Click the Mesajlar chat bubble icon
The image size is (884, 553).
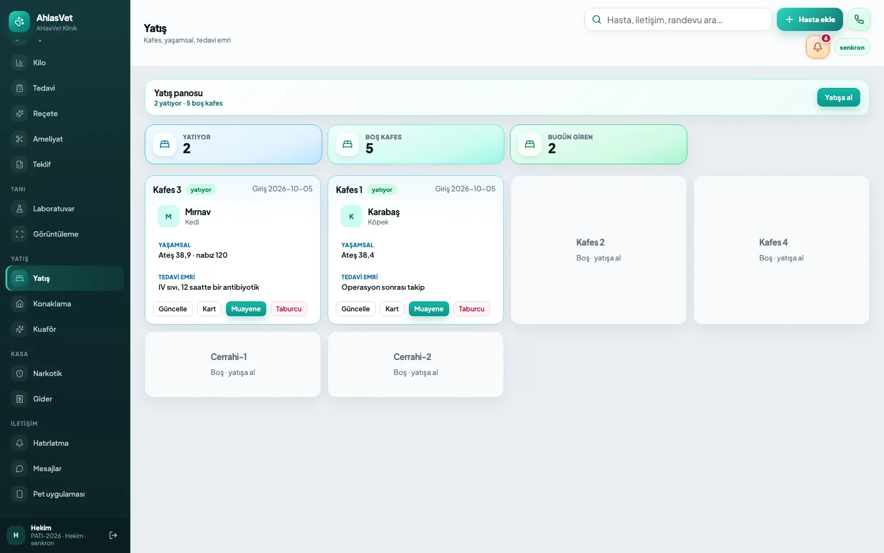click(19, 468)
